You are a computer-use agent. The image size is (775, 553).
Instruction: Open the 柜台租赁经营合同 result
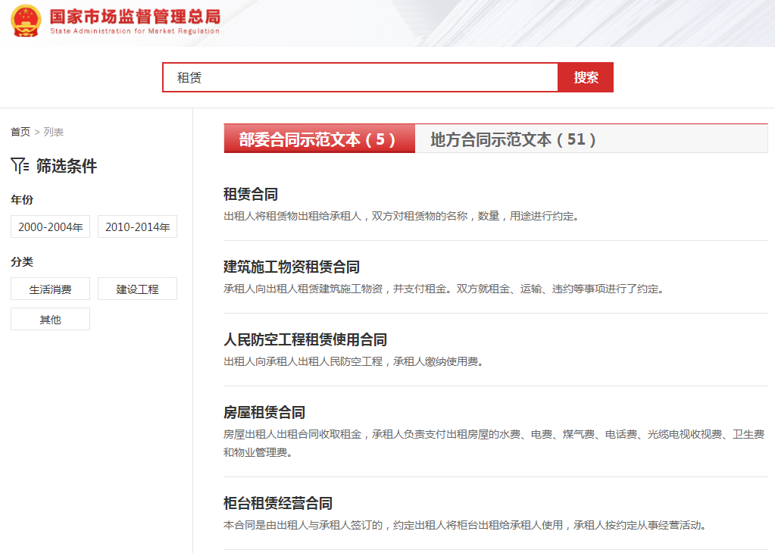pos(278,504)
